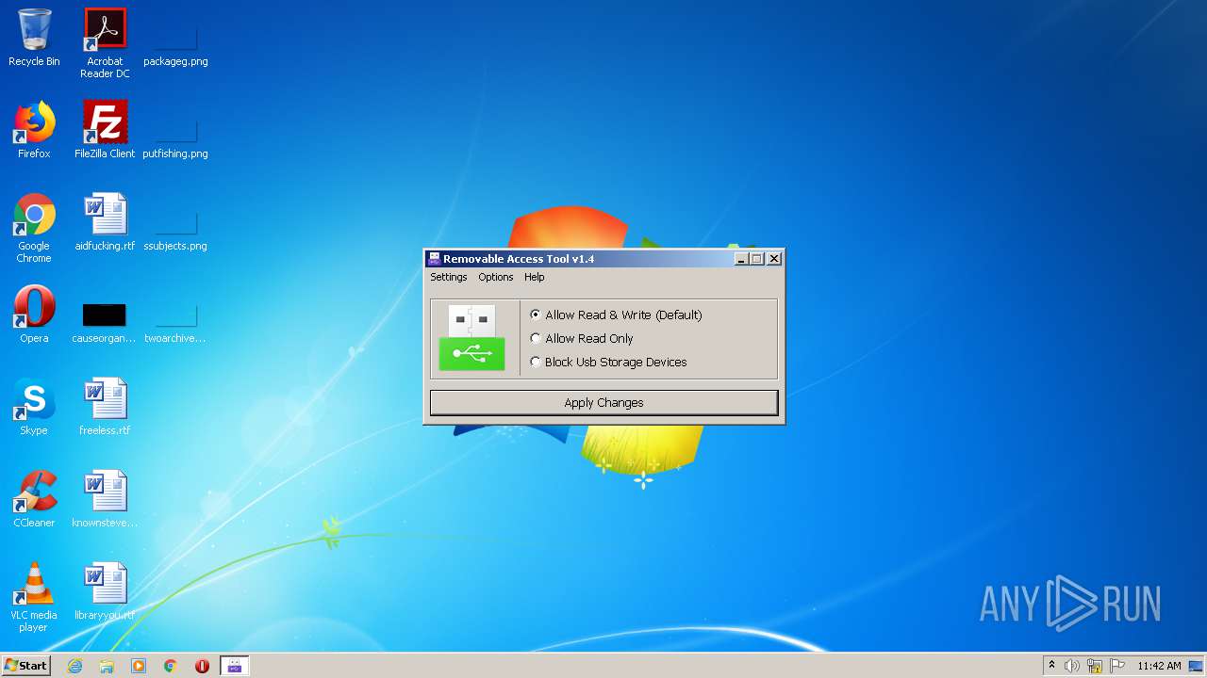Select the knownsteve desktop document
1207x678 pixels.
pos(105,499)
